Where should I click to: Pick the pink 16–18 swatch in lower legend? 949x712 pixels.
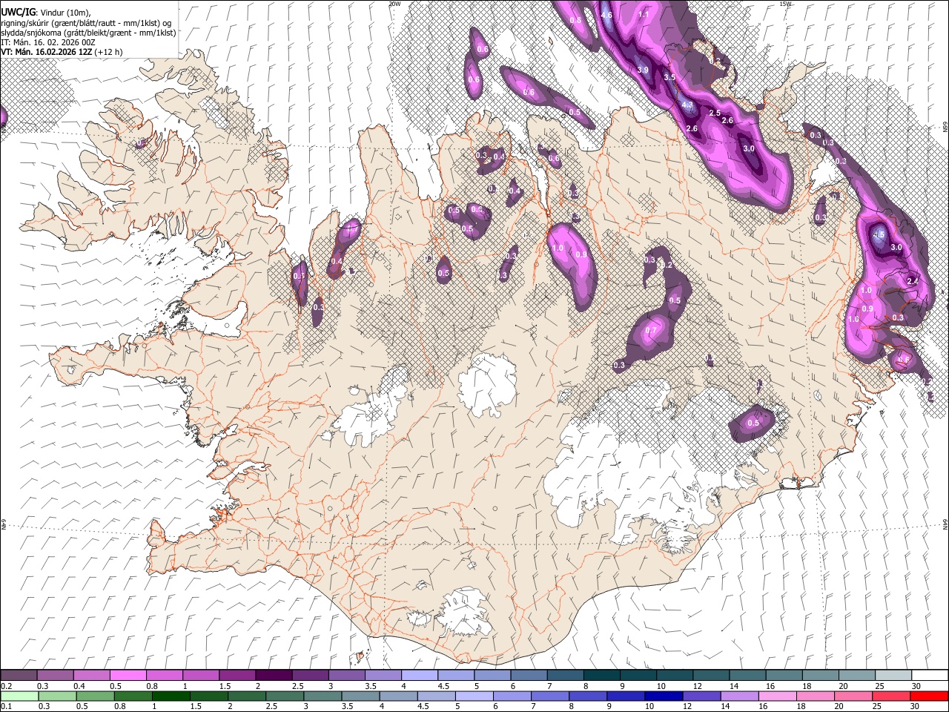[777, 696]
